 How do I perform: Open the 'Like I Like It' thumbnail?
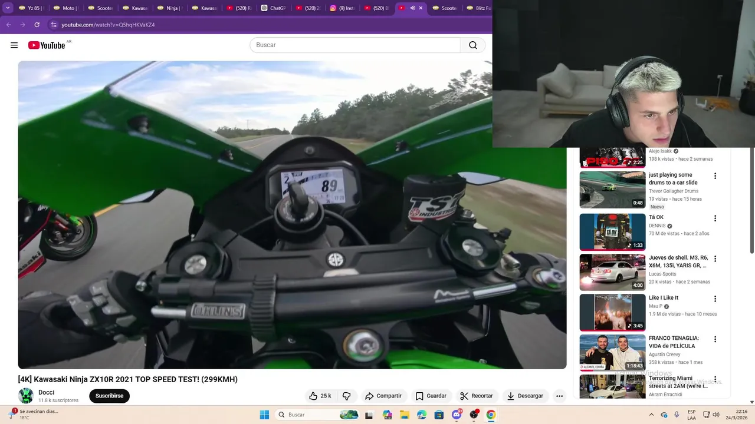[612, 312]
